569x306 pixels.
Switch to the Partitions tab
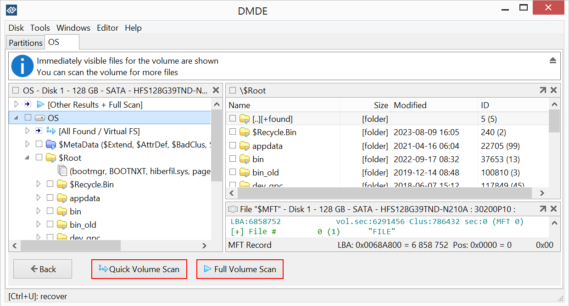pos(26,43)
